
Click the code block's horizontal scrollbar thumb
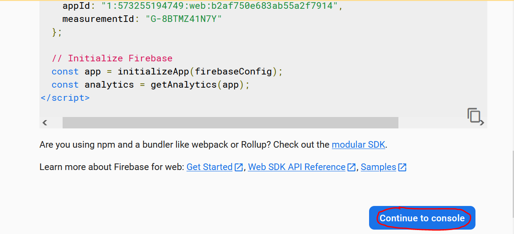click(230, 123)
